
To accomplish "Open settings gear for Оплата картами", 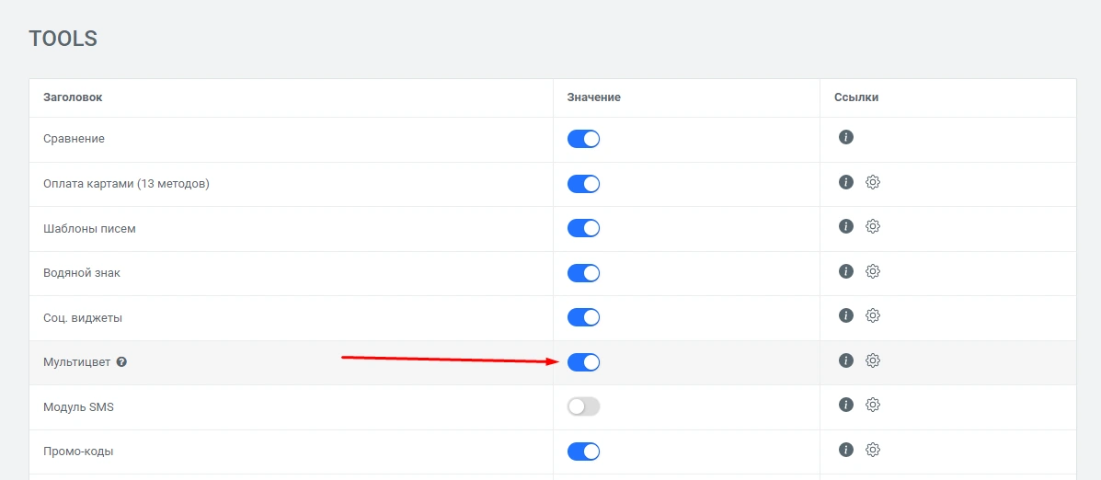I will tap(873, 182).
